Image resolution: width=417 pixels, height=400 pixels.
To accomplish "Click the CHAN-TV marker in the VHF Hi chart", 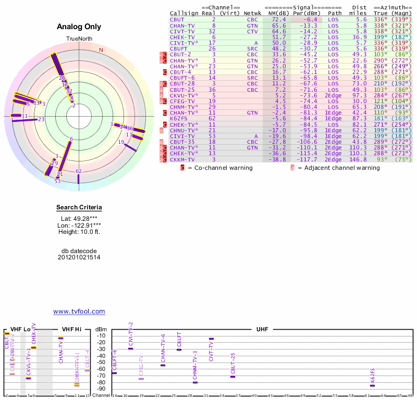I will click(60, 339).
